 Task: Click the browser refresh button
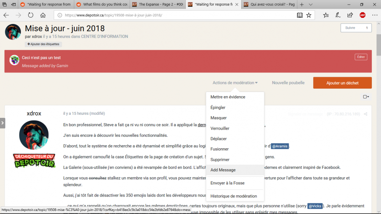(30, 15)
